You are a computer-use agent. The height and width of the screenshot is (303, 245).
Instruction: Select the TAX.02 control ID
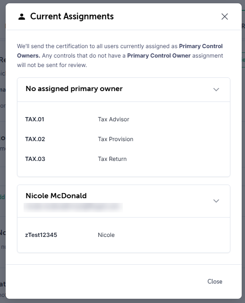tap(35, 139)
